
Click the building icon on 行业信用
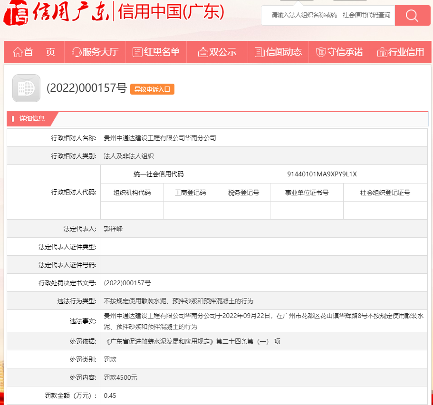pos(382,52)
